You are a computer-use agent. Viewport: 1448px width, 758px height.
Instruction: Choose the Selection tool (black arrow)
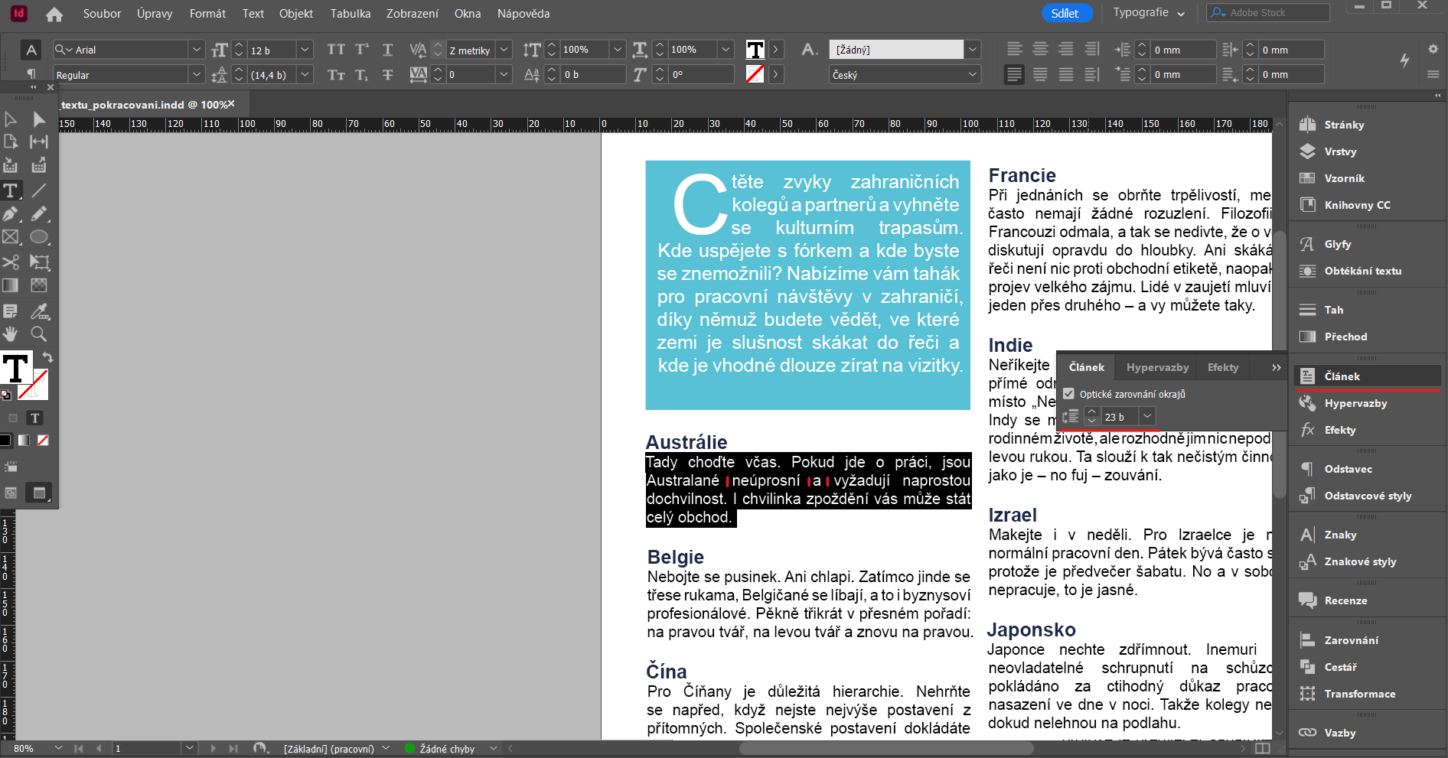(x=11, y=119)
